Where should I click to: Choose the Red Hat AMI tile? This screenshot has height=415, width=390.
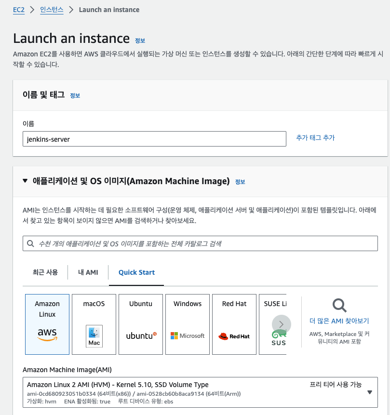tap(234, 324)
